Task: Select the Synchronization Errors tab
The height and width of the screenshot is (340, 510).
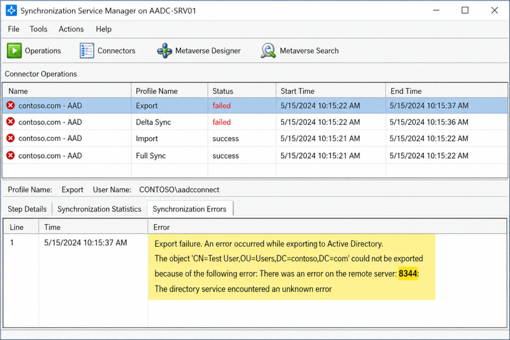Action: [190, 209]
